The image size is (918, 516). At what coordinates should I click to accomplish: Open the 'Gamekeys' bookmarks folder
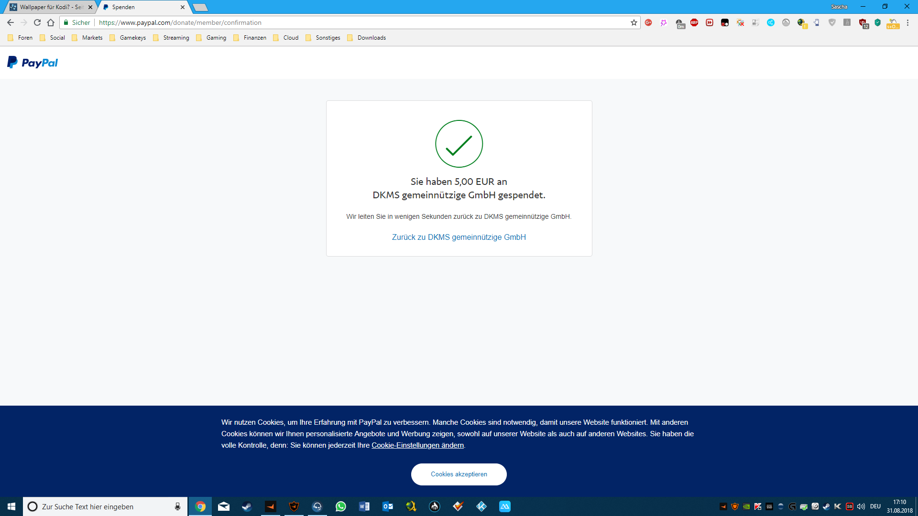(128, 38)
